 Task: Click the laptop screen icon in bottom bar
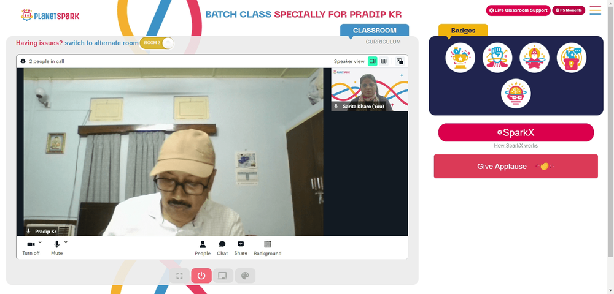(x=223, y=276)
